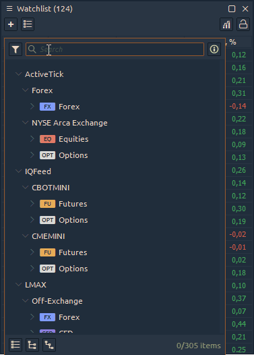Switch to the grouped tree view icon
This screenshot has height=355, width=254.
point(32,345)
